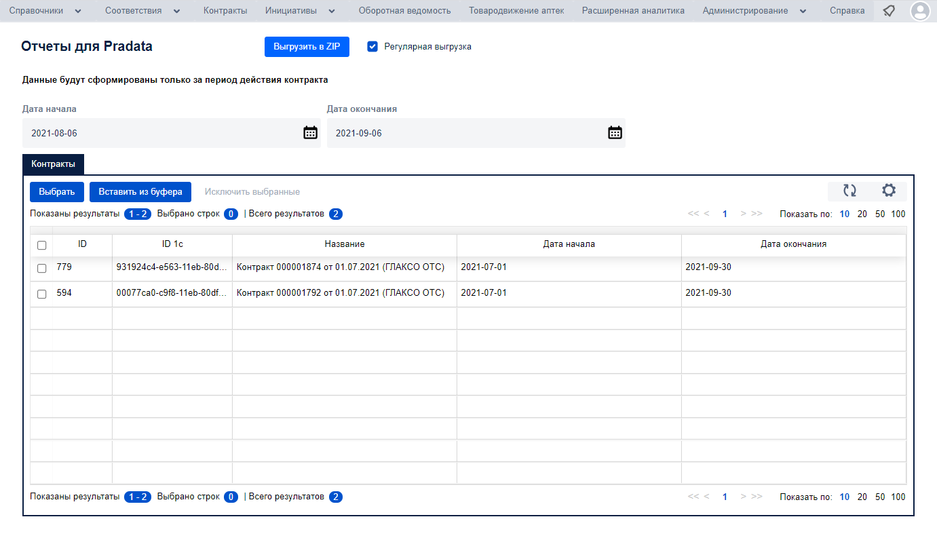Open the end date calendar picker
Image resolution: width=937 pixels, height=536 pixels.
click(615, 133)
